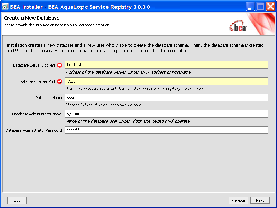The height and width of the screenshot is (208, 277).
Task: Click the 'Database Server Address' label
Action: (34, 65)
